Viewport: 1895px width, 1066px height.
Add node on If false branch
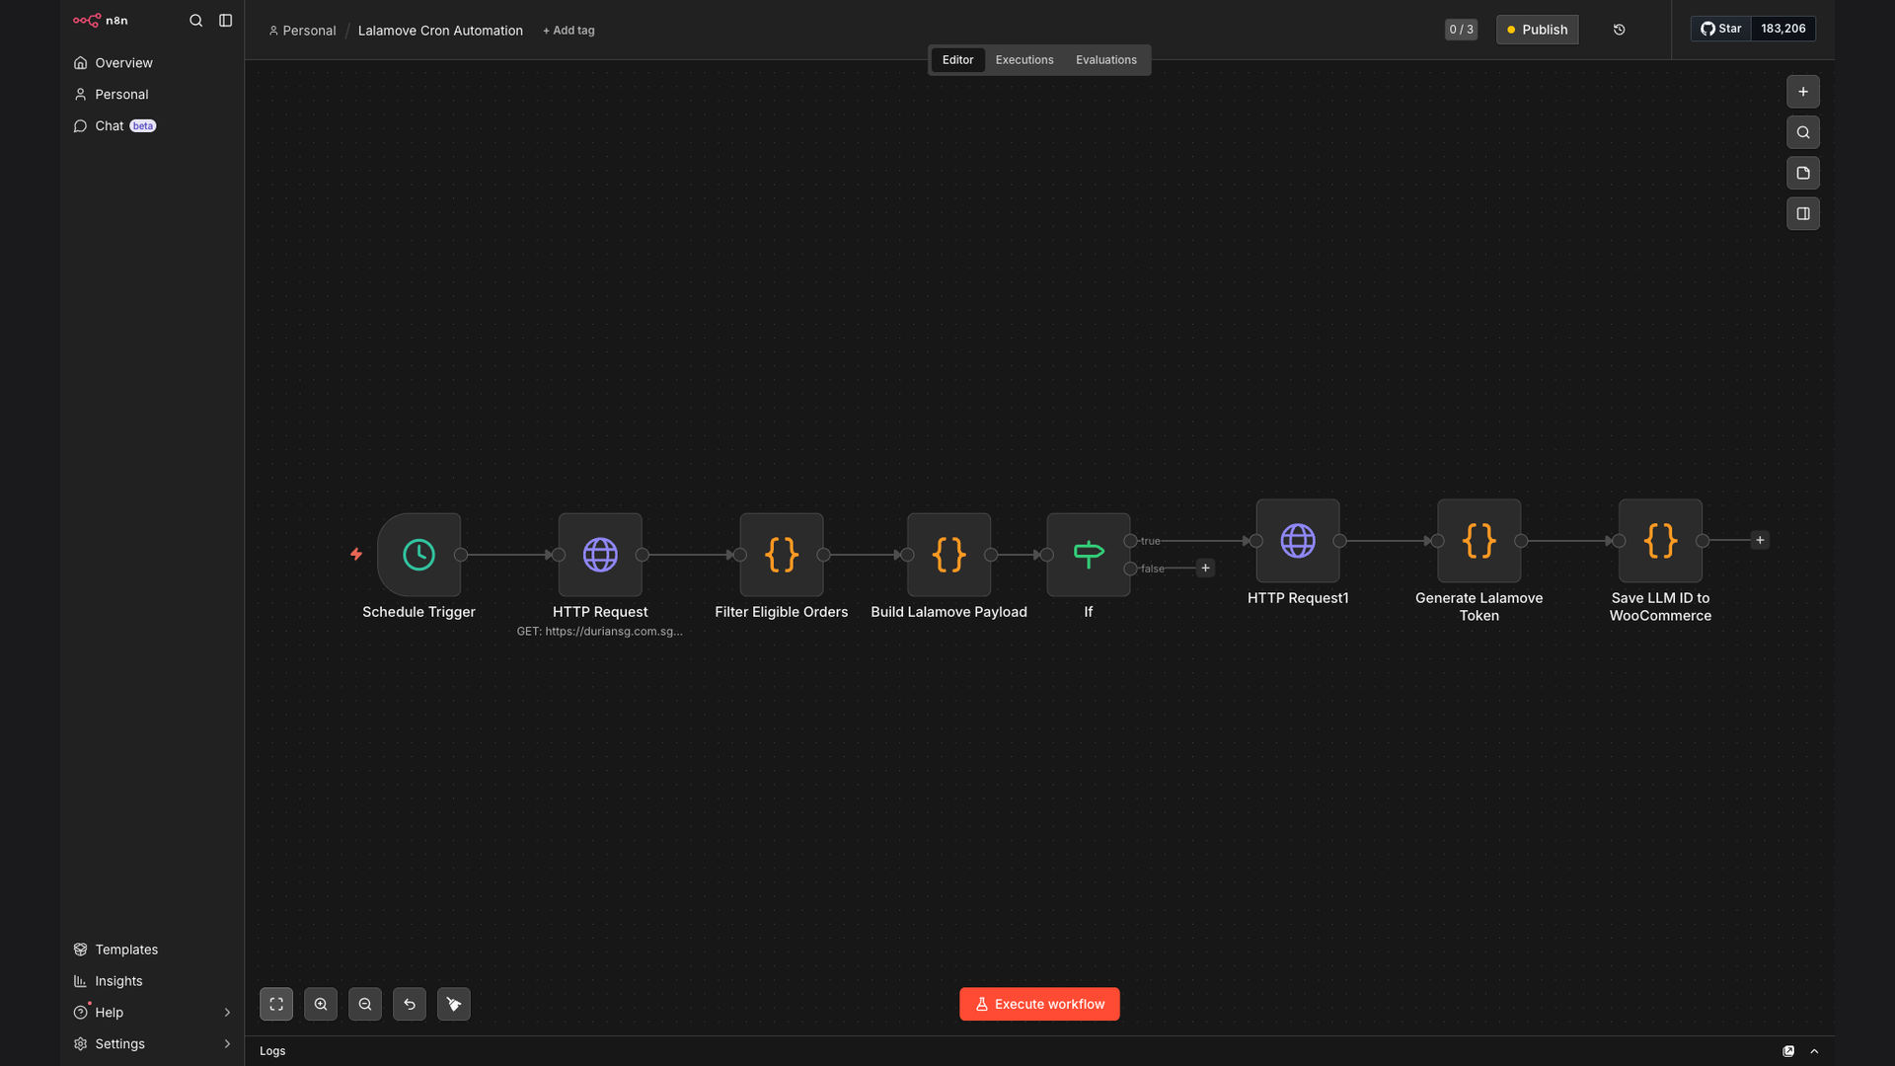pyautogui.click(x=1205, y=568)
